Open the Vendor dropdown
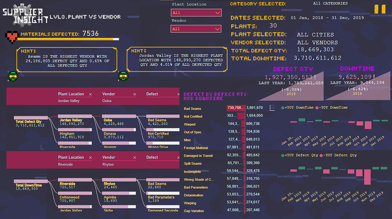Screen dimensions: 392x219 pos(196,29)
